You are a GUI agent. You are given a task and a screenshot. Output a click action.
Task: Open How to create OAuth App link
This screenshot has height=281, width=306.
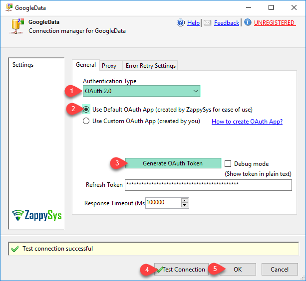(x=247, y=122)
